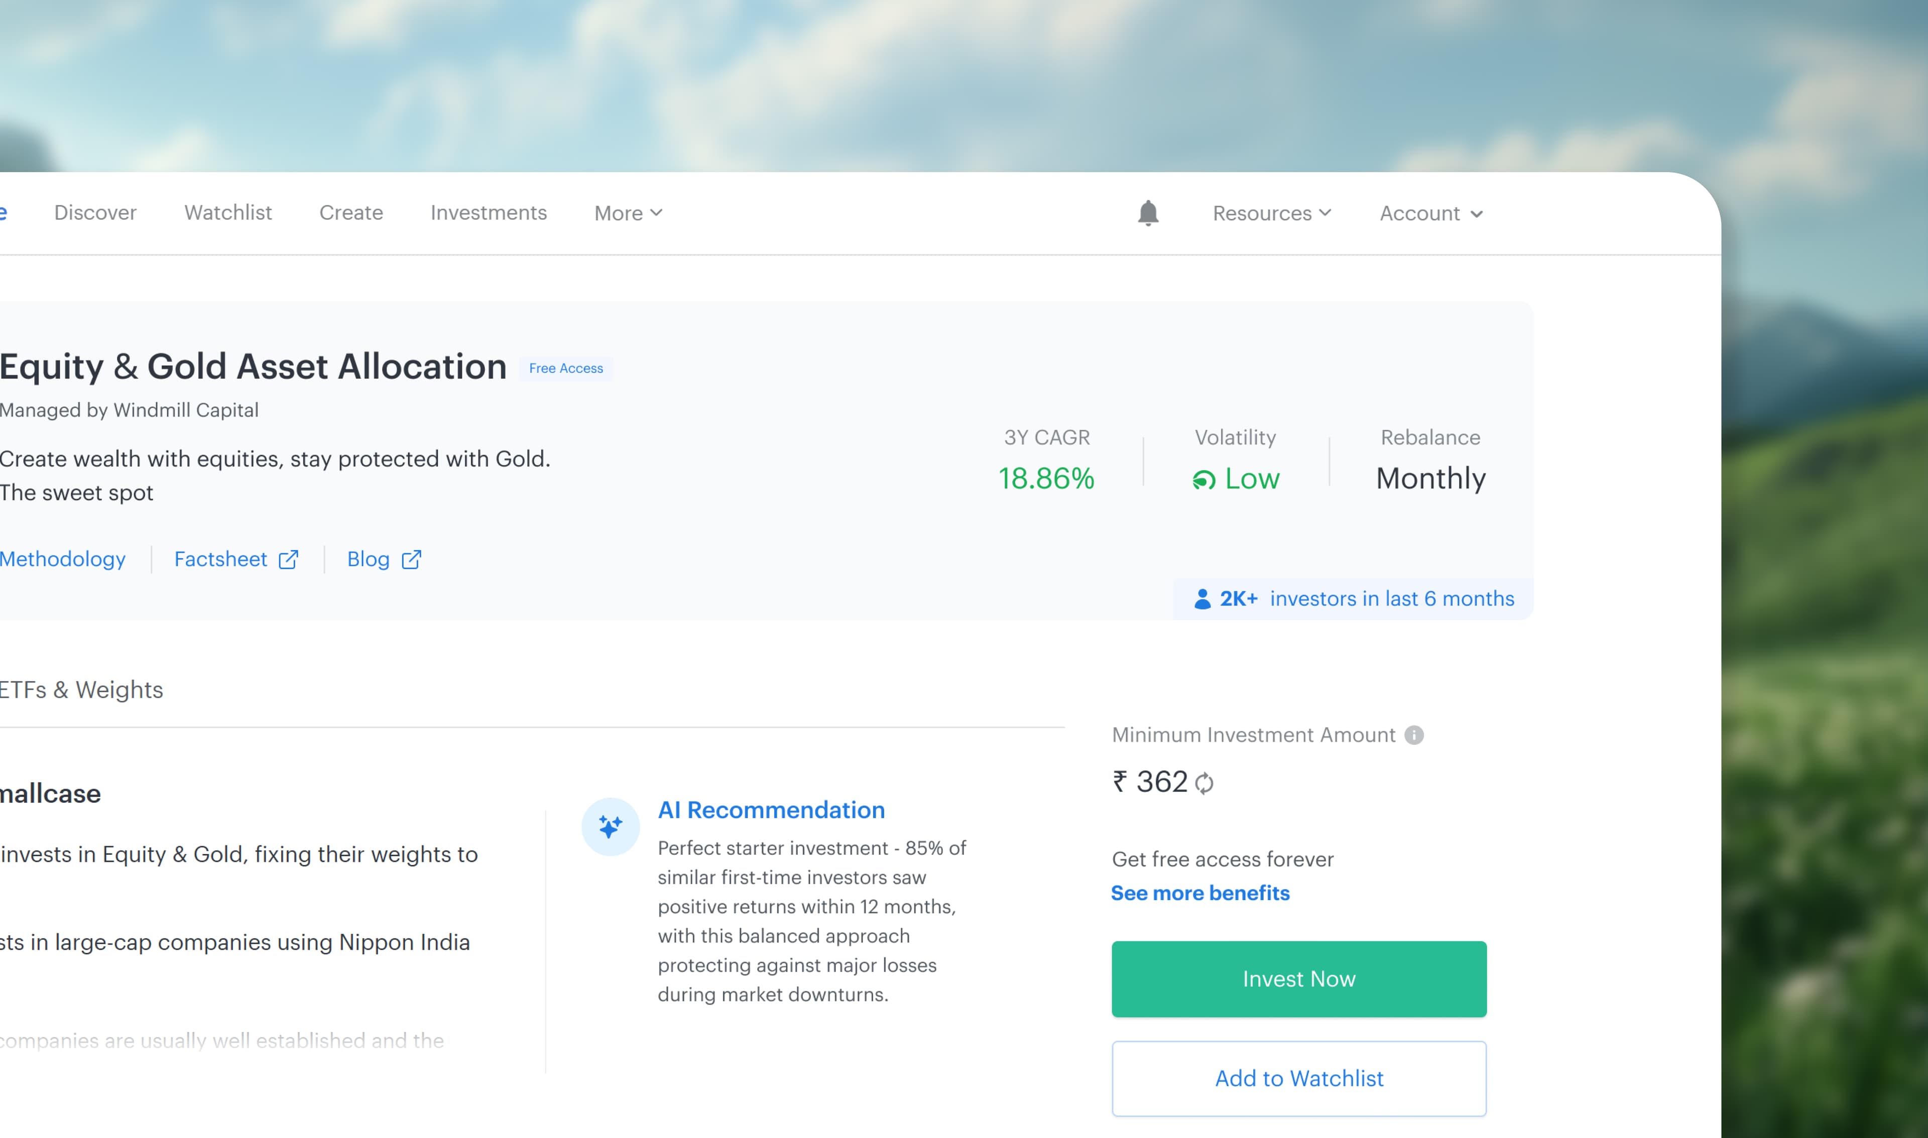Click the Minimum Investment Amount info icon
The height and width of the screenshot is (1138, 1928).
tap(1414, 734)
